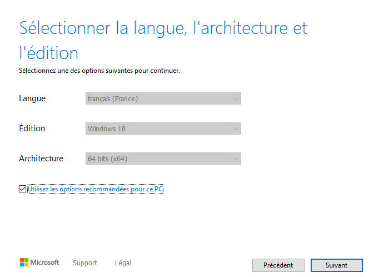
Task: Expand the Architecture dropdown arrow
Action: [236, 159]
